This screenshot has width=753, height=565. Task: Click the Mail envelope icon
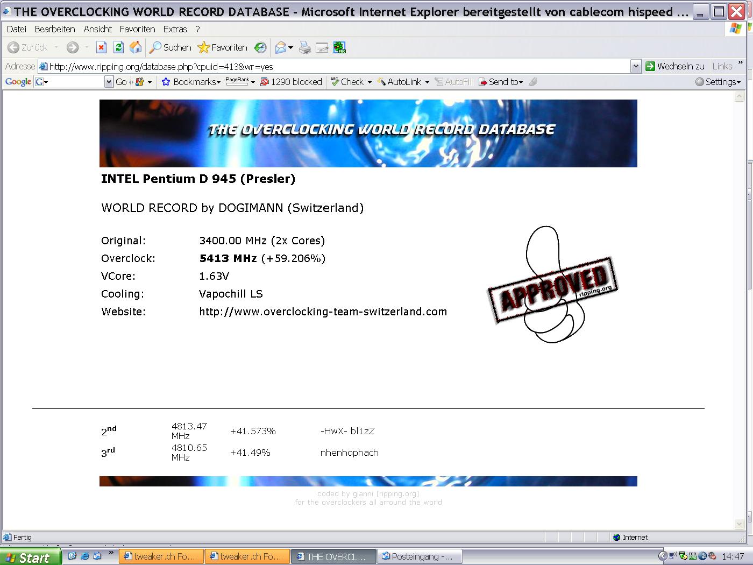[x=281, y=48]
